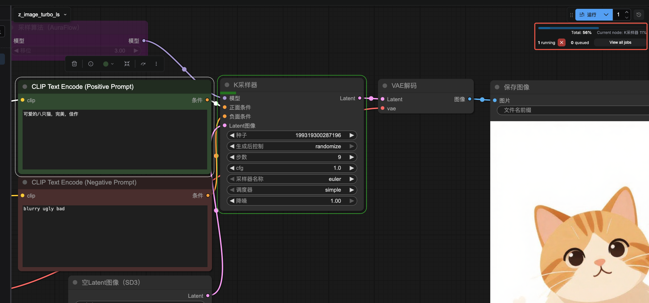Image resolution: width=649 pixels, height=303 pixels.
Task: Cancel the running job with the red X
Action: pyautogui.click(x=562, y=42)
